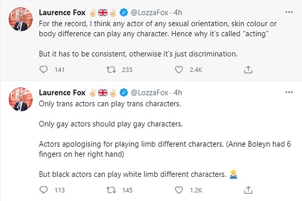This screenshot has width=302, height=201.
Task: Open the second tweet's 4h timestamp
Action: [177, 92]
